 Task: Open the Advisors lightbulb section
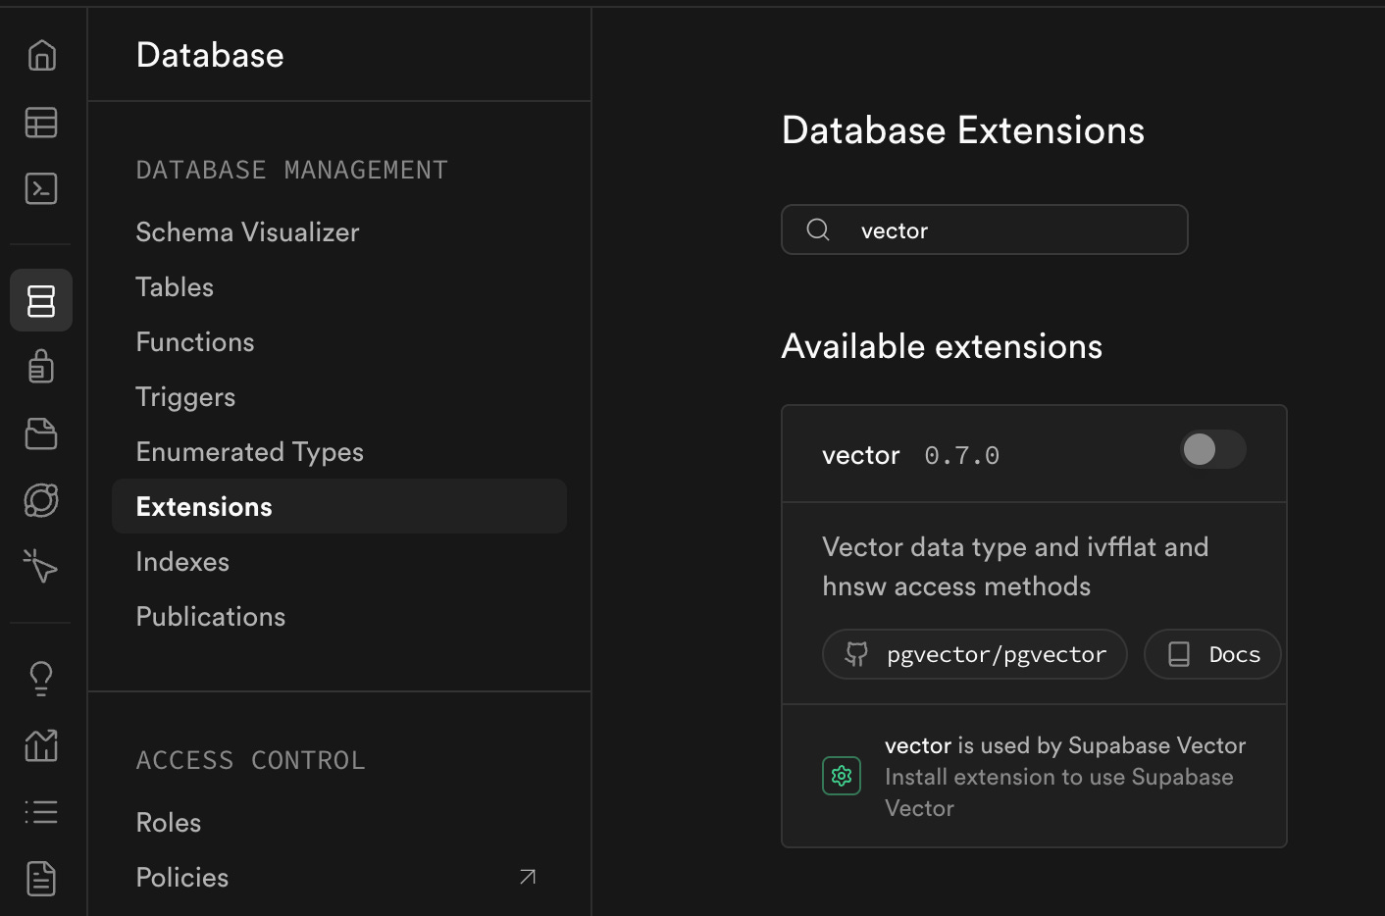[41, 678]
